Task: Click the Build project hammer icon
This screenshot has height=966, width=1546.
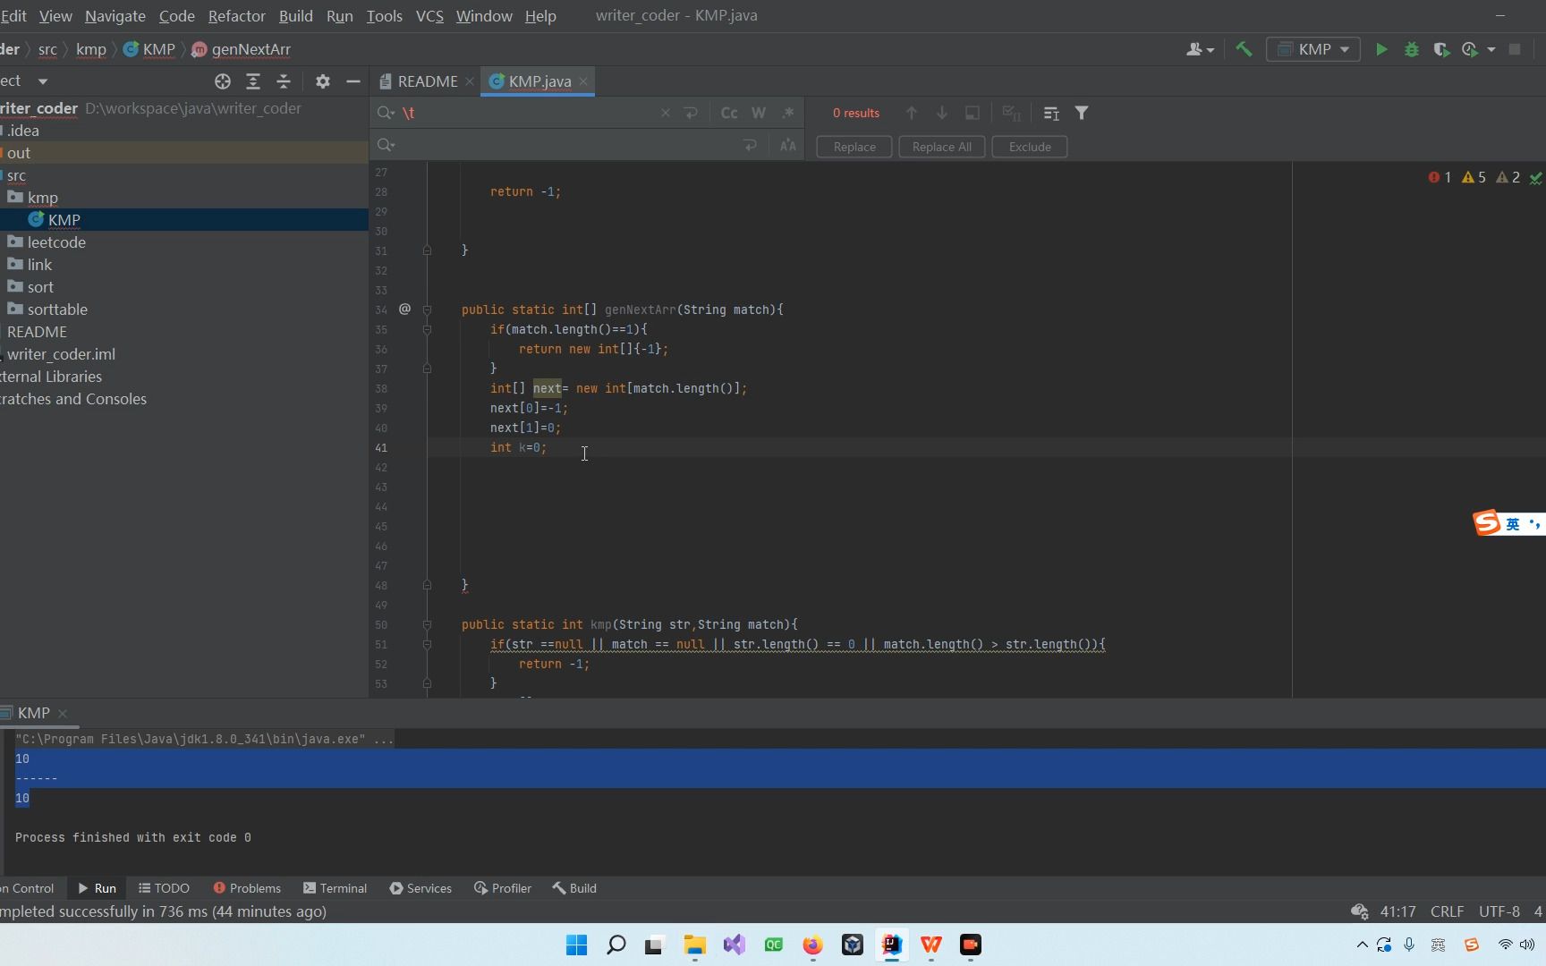Action: coord(1244,49)
